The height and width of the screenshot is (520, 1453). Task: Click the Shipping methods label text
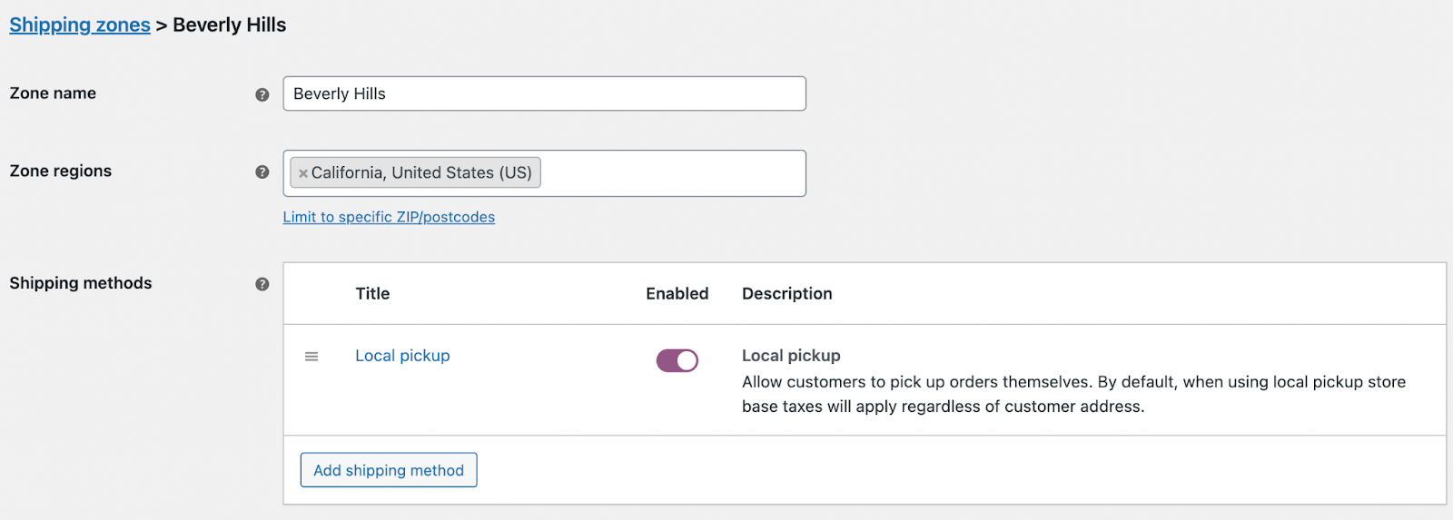point(81,283)
